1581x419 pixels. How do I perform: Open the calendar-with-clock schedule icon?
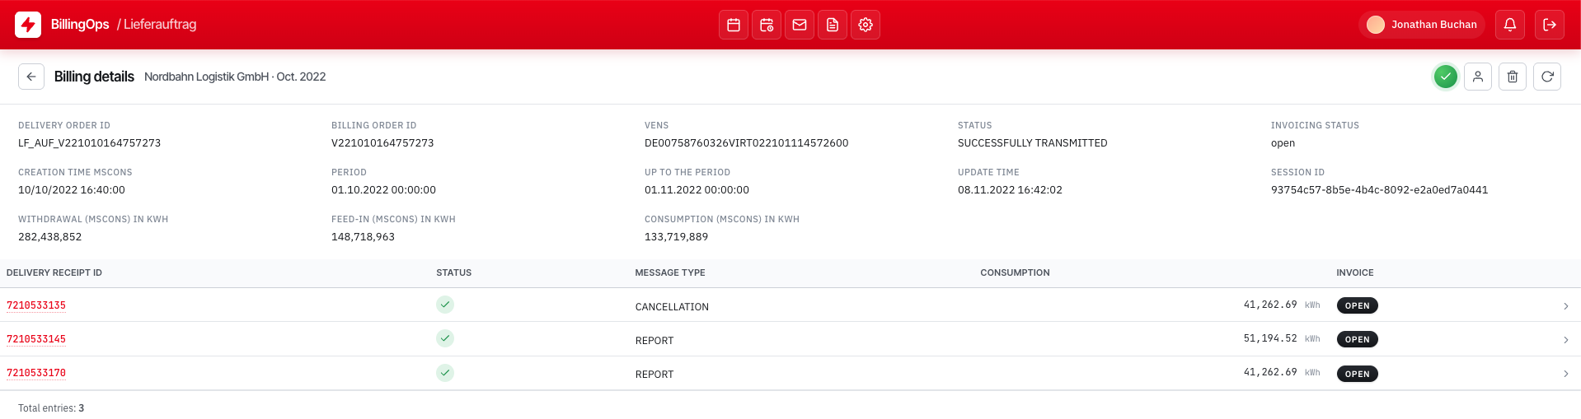767,25
